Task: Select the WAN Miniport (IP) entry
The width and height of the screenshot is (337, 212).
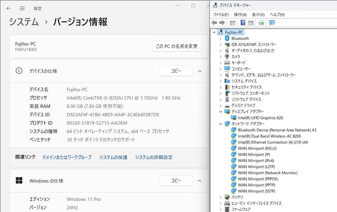Action: (x=254, y=154)
